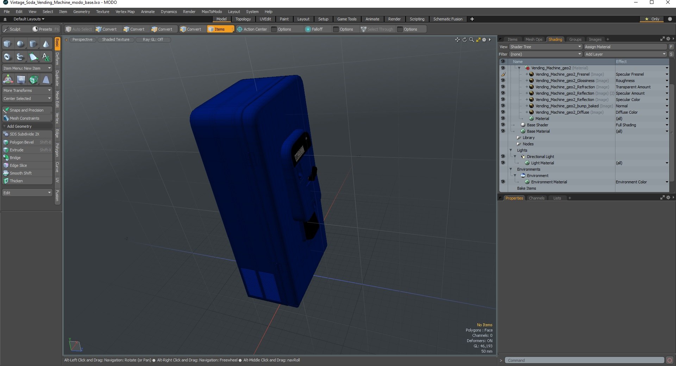Change the Shaded Texture viewport style
Screen dimensions: 676x366
click(x=115, y=40)
